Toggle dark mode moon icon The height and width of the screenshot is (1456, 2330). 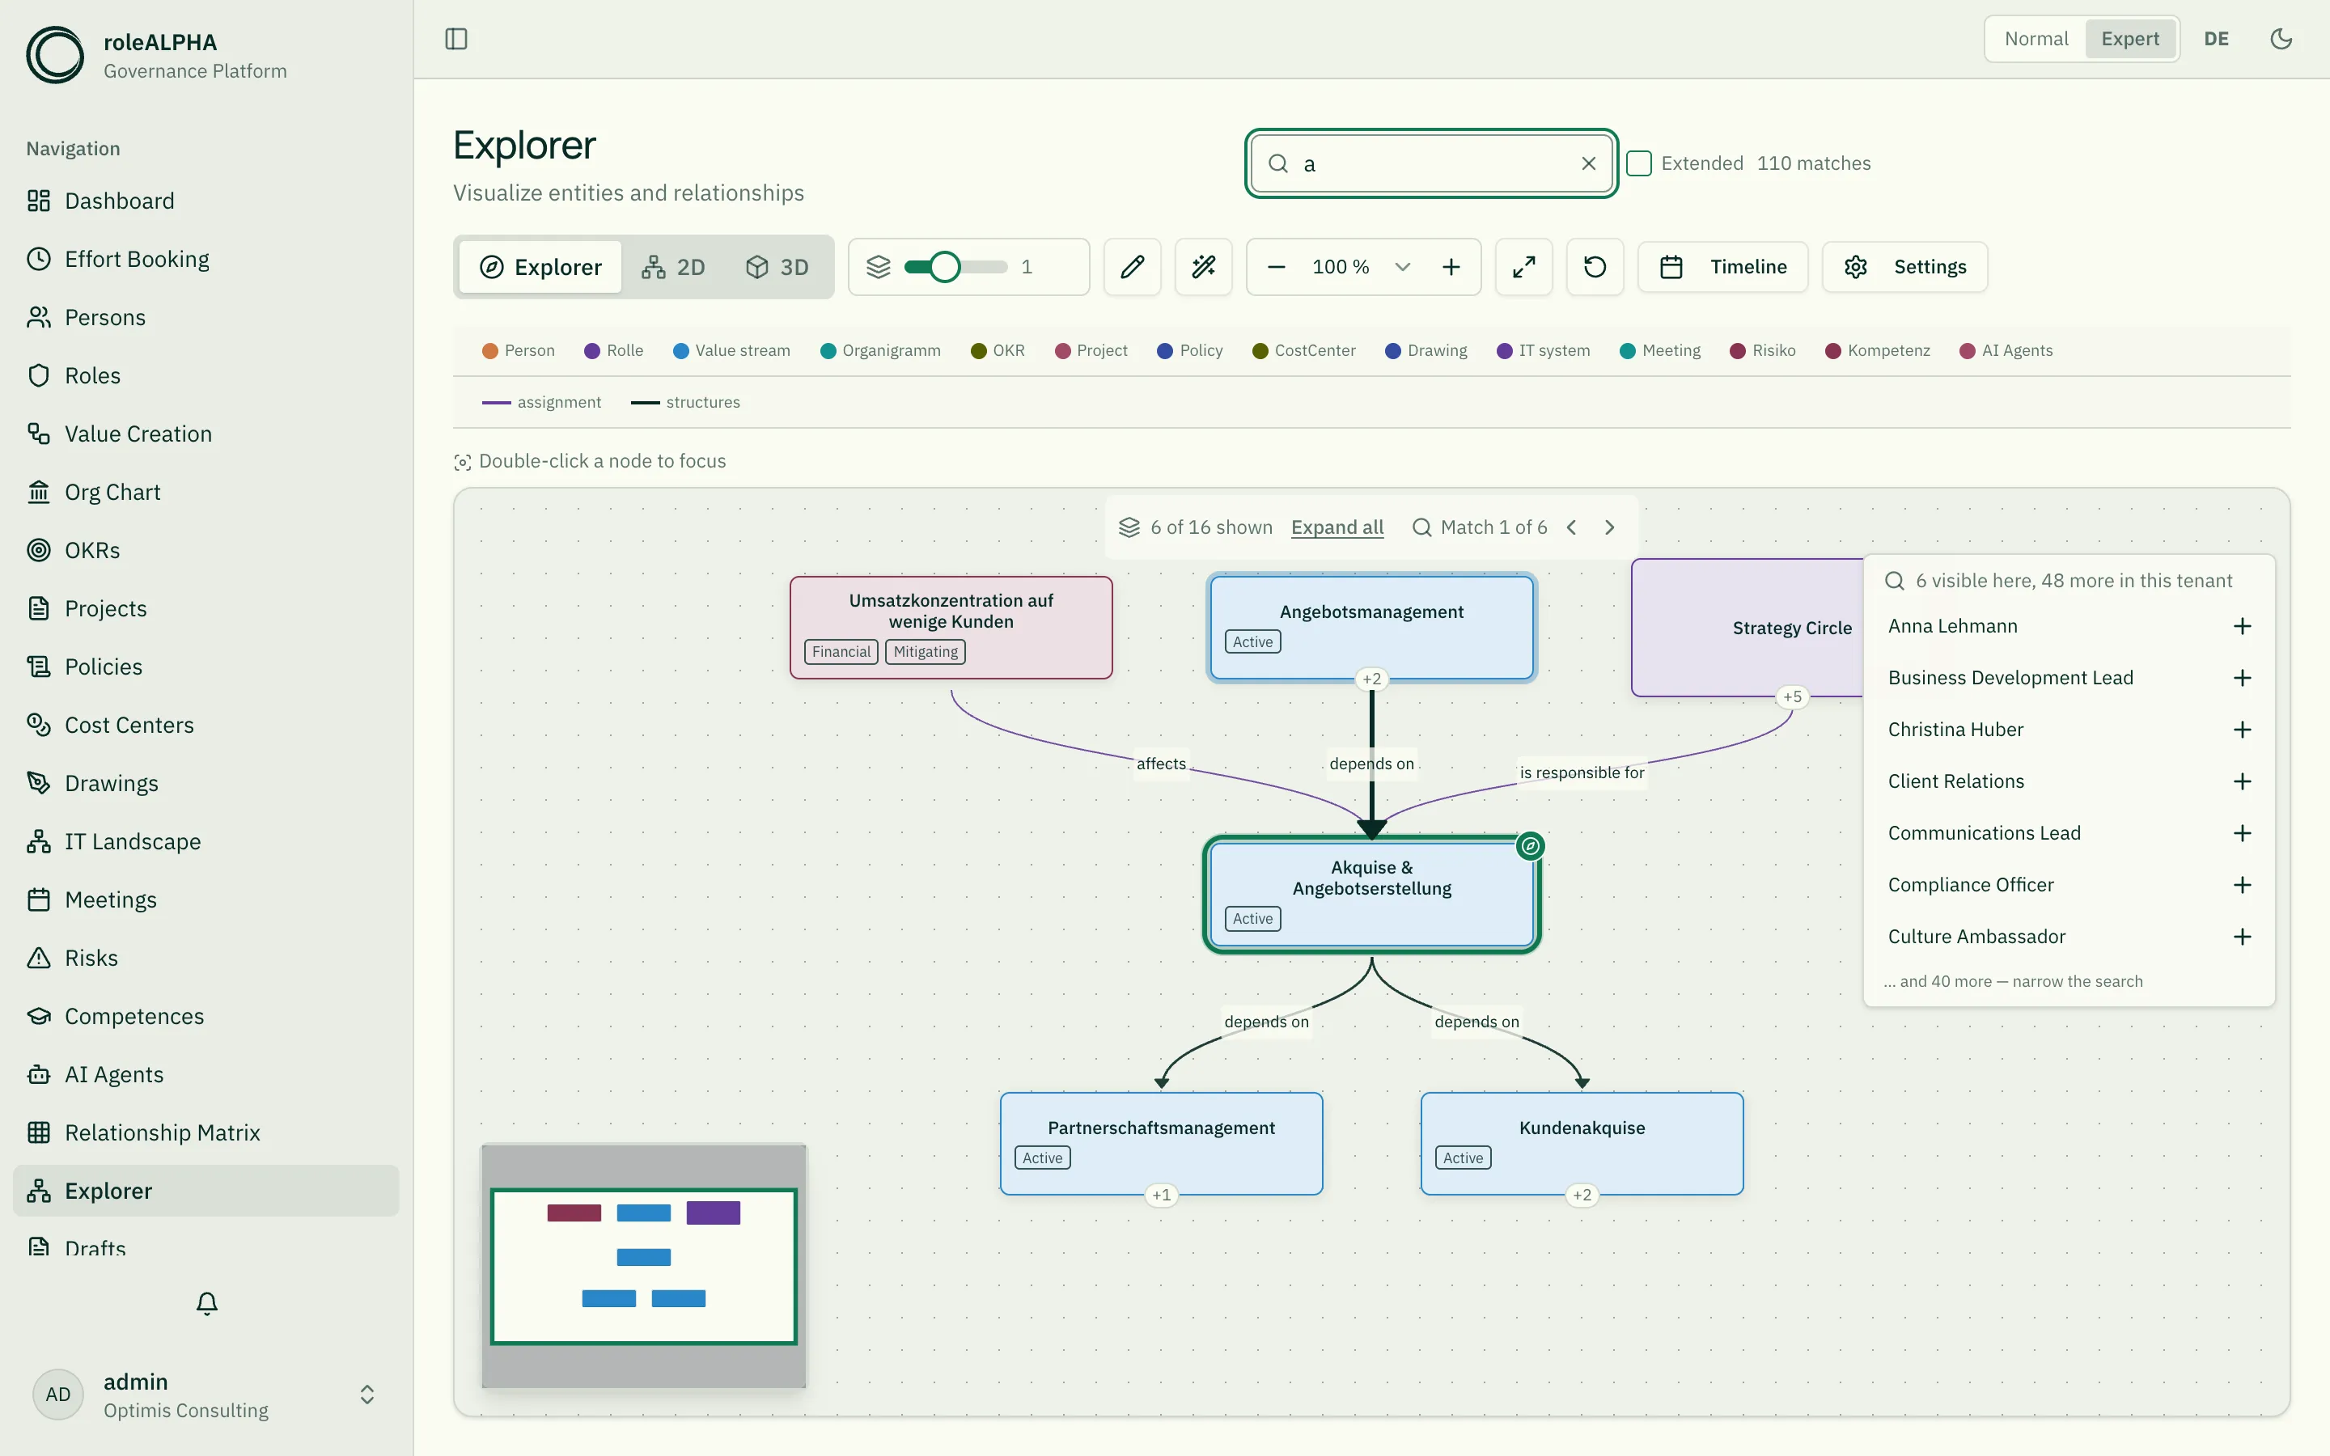pyautogui.click(x=2281, y=39)
